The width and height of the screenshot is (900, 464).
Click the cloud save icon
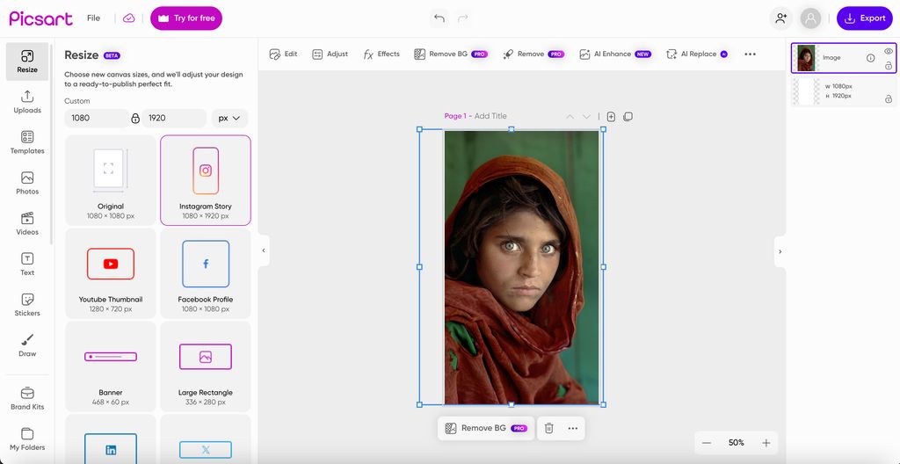(x=129, y=18)
